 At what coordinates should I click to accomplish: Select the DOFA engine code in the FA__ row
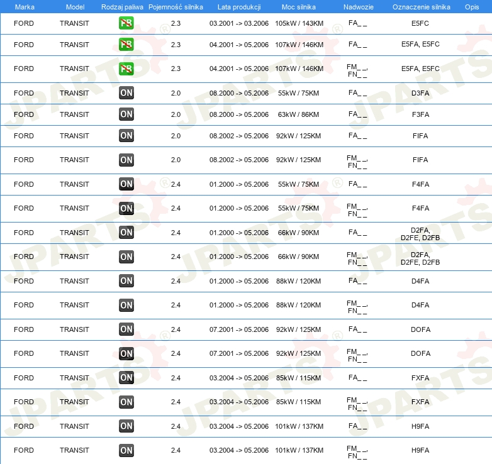click(x=420, y=329)
